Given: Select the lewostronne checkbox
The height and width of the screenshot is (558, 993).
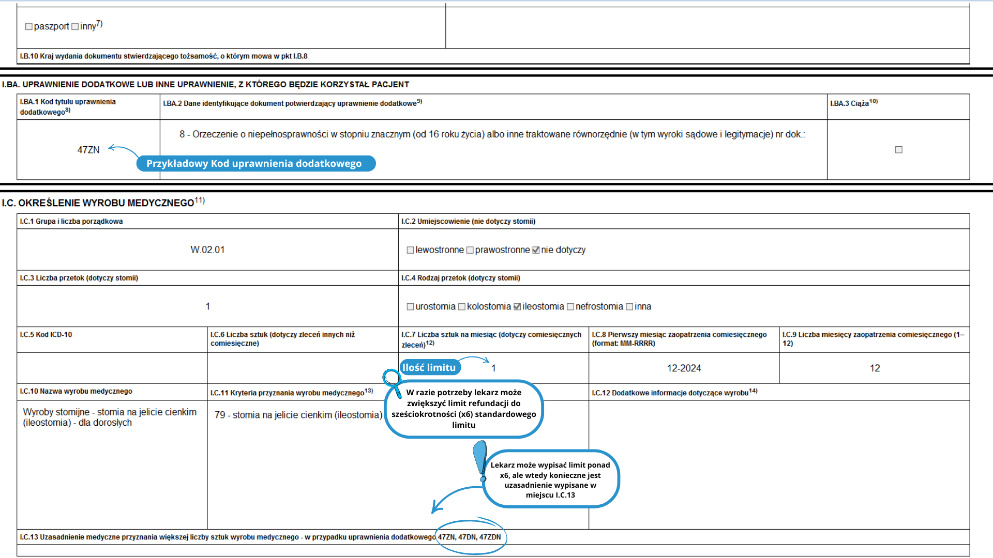Looking at the screenshot, I should [x=410, y=250].
